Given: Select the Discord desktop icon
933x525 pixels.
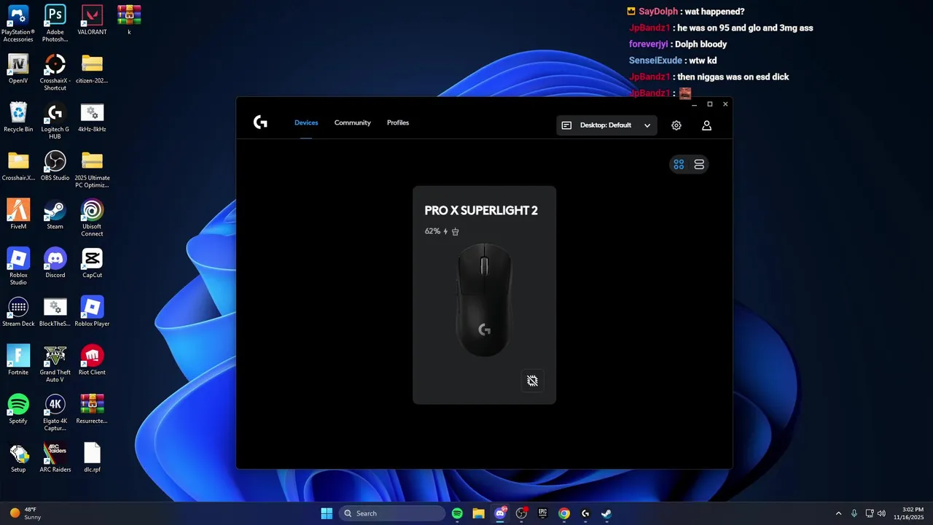Looking at the screenshot, I should pyautogui.click(x=55, y=263).
